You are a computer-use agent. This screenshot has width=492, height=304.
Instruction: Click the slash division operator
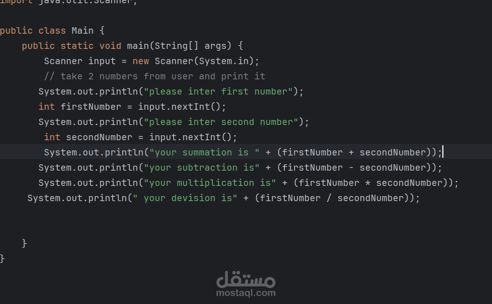point(329,198)
